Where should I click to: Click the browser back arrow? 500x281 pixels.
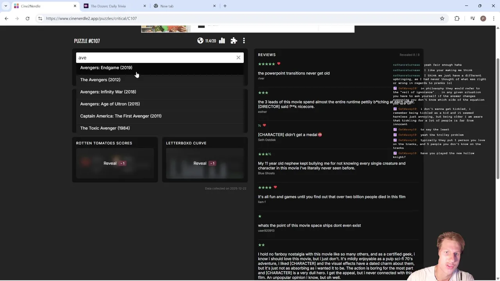(x=6, y=18)
